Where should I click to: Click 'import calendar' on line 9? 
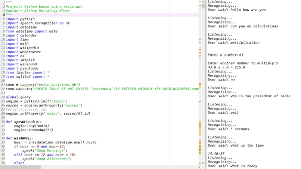[x=21, y=36]
